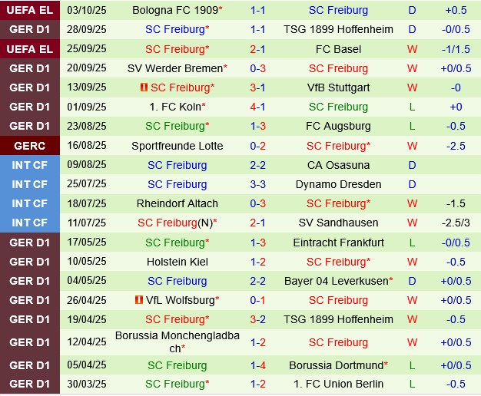Open the Bologna FC 1909 team link
Image resolution: width=481 pixels, height=396 pixels.
pyautogui.click(x=174, y=10)
